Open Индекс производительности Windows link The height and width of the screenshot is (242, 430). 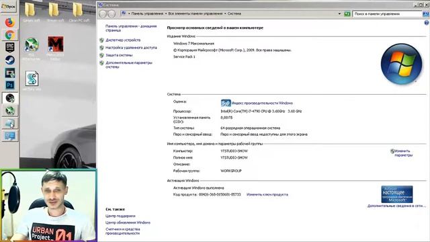(262, 103)
